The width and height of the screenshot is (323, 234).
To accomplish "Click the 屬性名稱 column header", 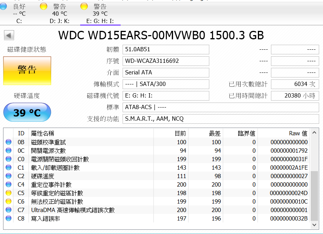I will tap(91, 133).
